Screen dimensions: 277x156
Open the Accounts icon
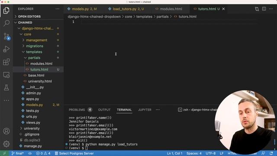pos(6,131)
